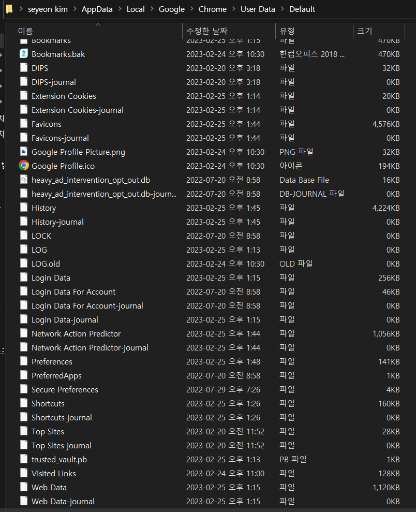Click the file icon beside Shortcuts
Screen dimensions: 416x512
pos(24,403)
